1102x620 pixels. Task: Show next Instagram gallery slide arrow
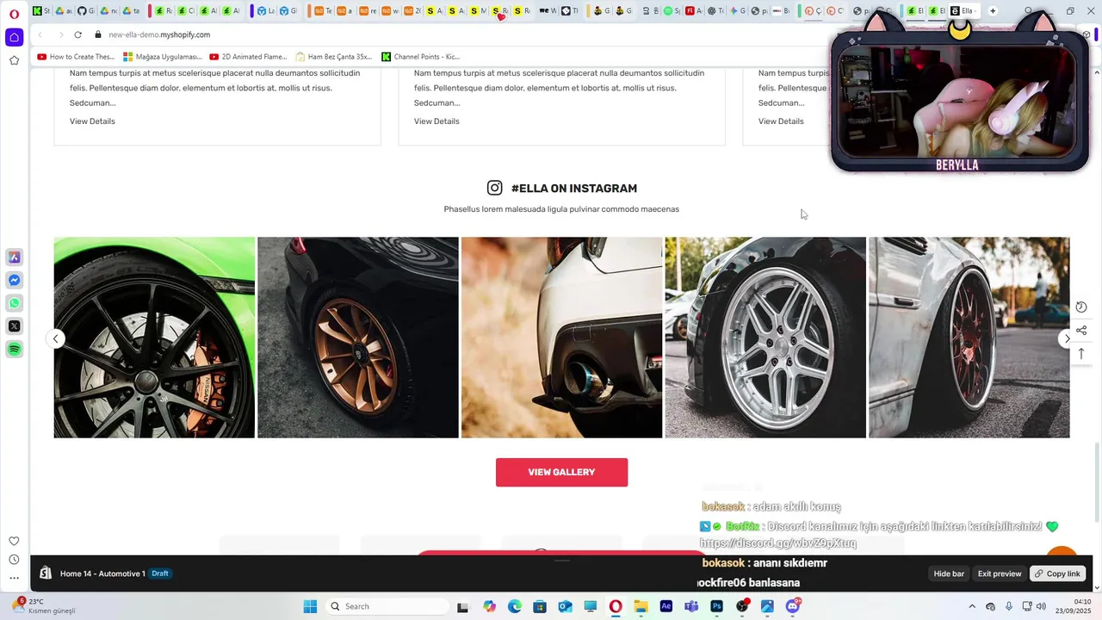tap(1067, 338)
